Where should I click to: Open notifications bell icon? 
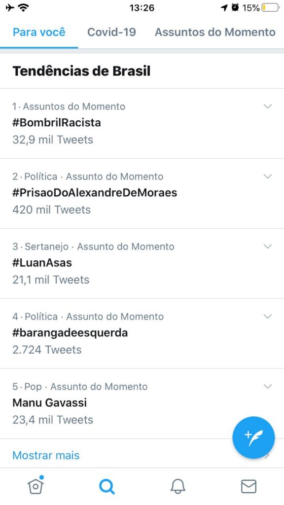177,486
